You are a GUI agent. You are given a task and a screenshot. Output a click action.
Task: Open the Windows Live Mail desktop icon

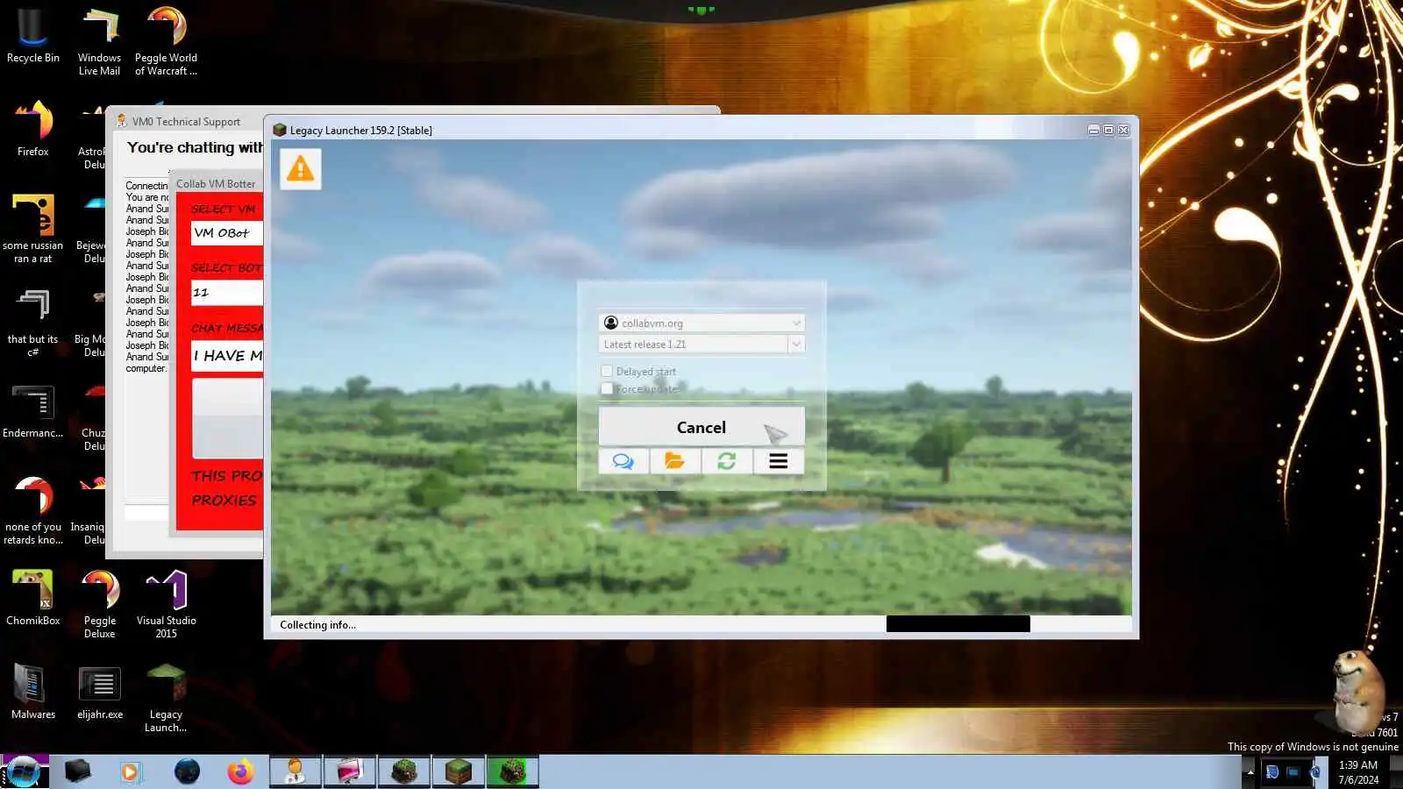tap(99, 42)
